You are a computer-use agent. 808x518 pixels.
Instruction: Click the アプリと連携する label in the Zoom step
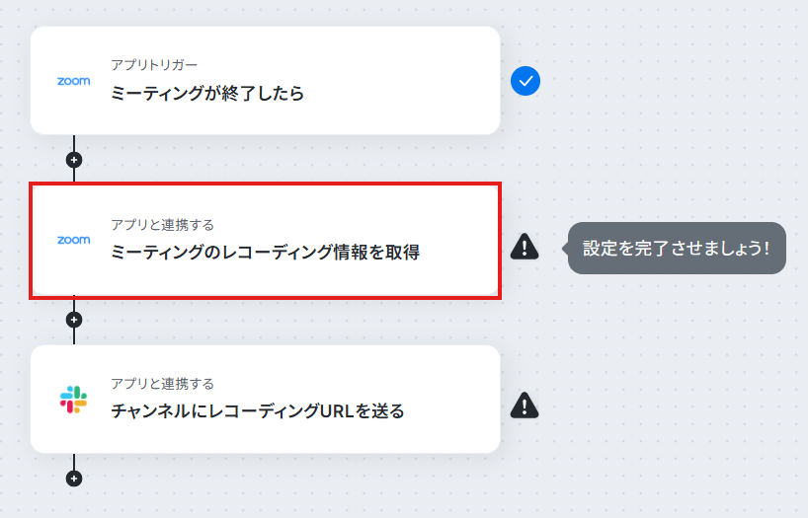click(162, 225)
